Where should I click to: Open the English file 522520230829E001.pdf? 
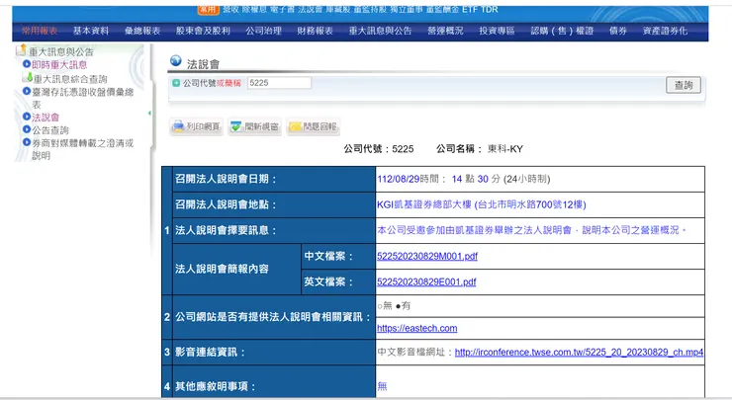[x=426, y=281]
